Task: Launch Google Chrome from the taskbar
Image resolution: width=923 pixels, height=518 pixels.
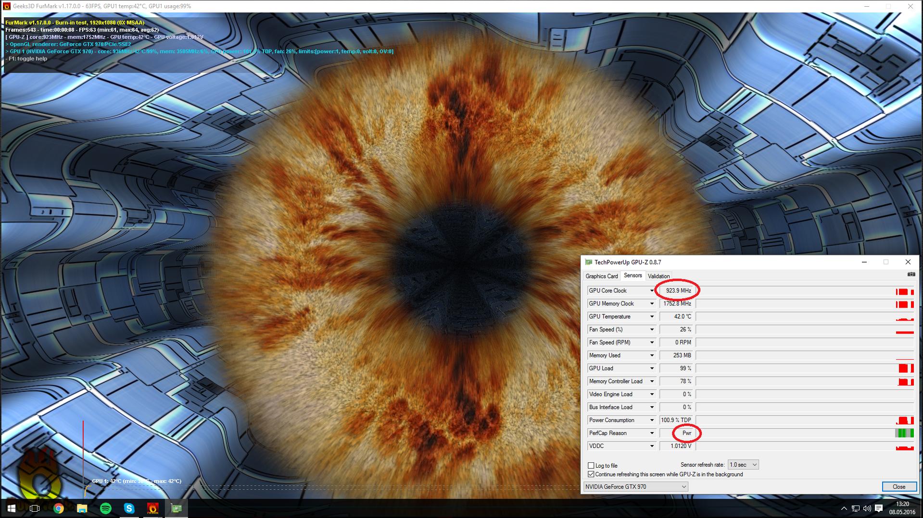Action: pos(58,508)
